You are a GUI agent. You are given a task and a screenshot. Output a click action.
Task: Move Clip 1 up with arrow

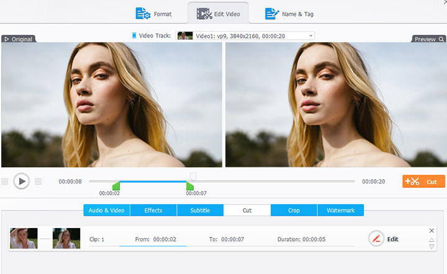tap(431, 240)
